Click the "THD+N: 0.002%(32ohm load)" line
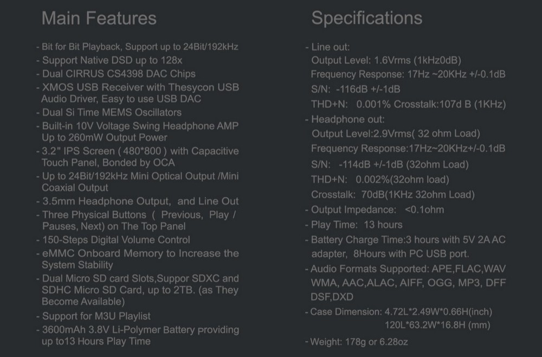The height and width of the screenshot is (357, 542). pos(380,180)
